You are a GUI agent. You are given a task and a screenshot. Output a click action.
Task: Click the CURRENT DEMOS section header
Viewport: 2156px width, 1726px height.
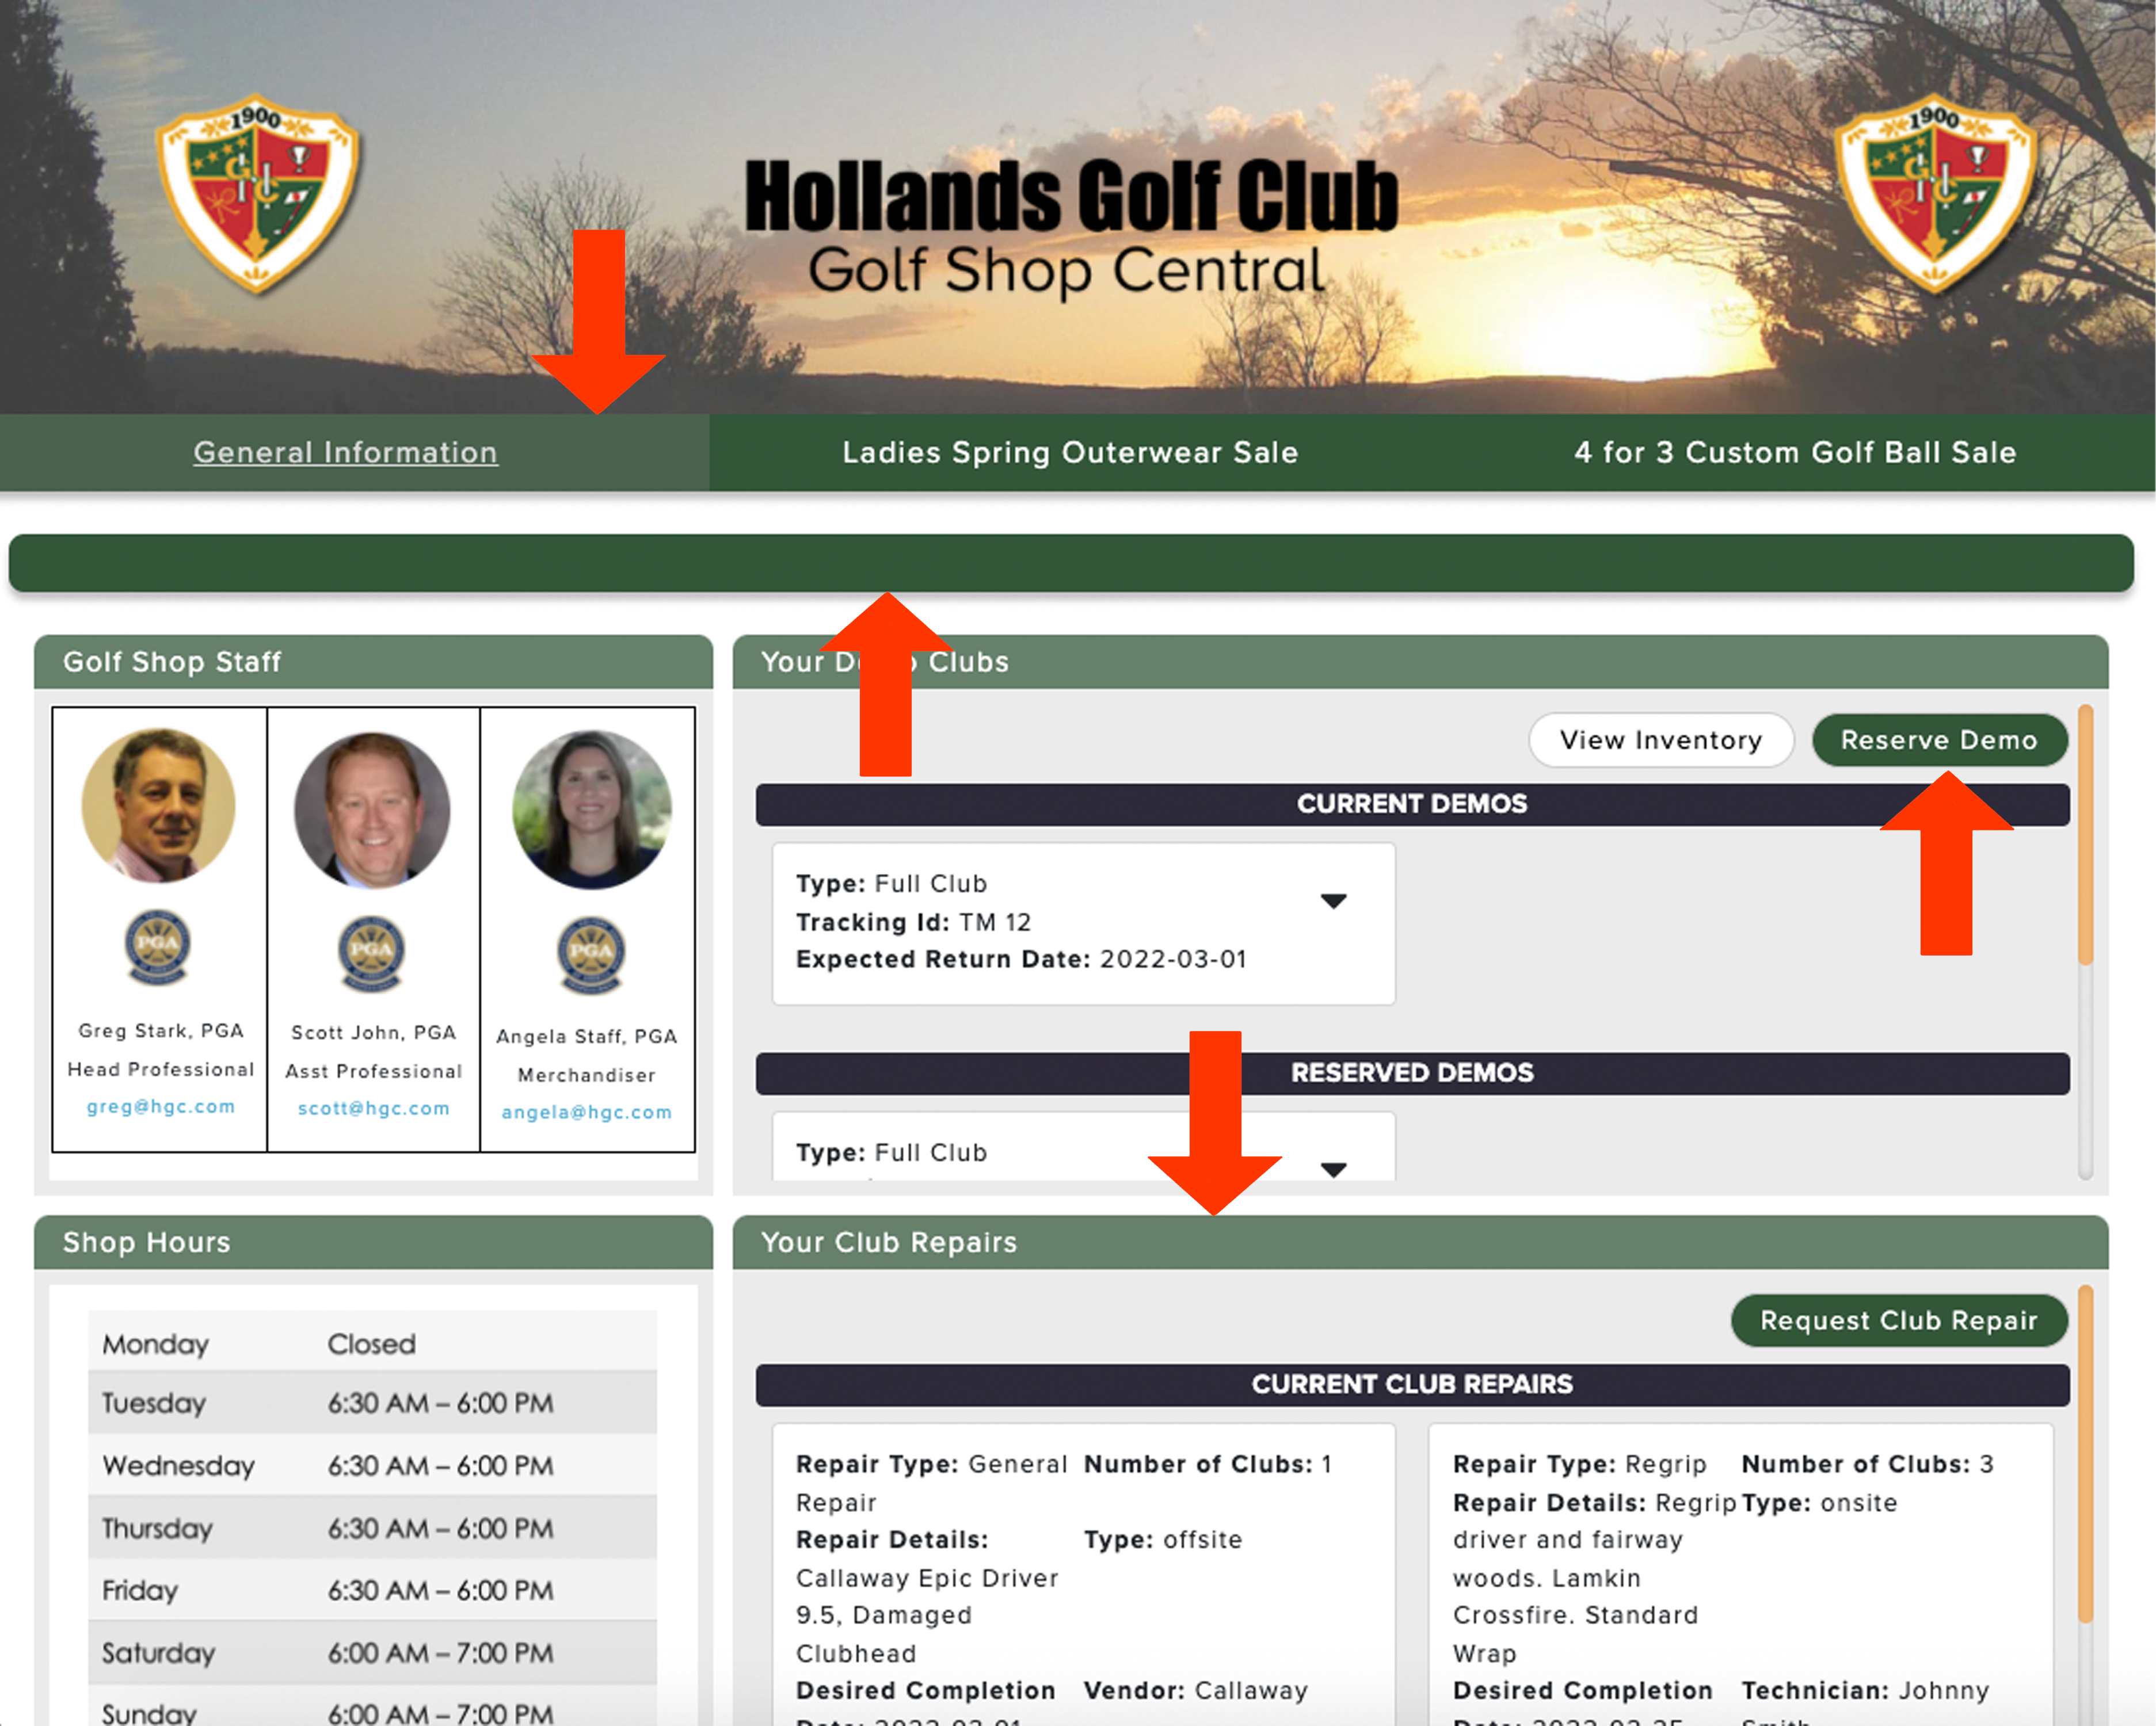point(1412,804)
